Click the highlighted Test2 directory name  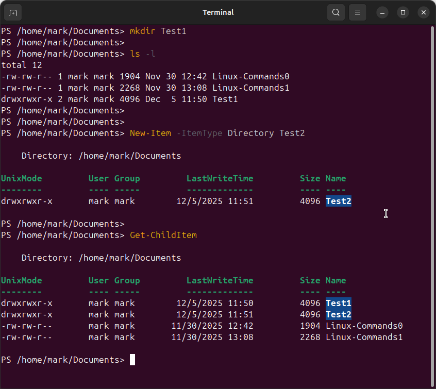[x=338, y=201]
